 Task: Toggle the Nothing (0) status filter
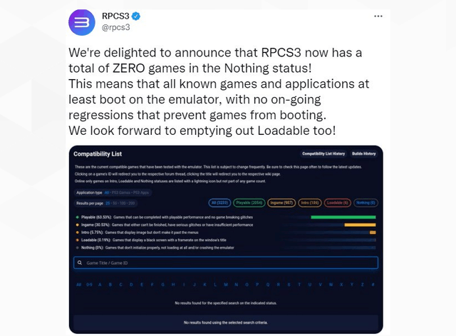coord(366,203)
